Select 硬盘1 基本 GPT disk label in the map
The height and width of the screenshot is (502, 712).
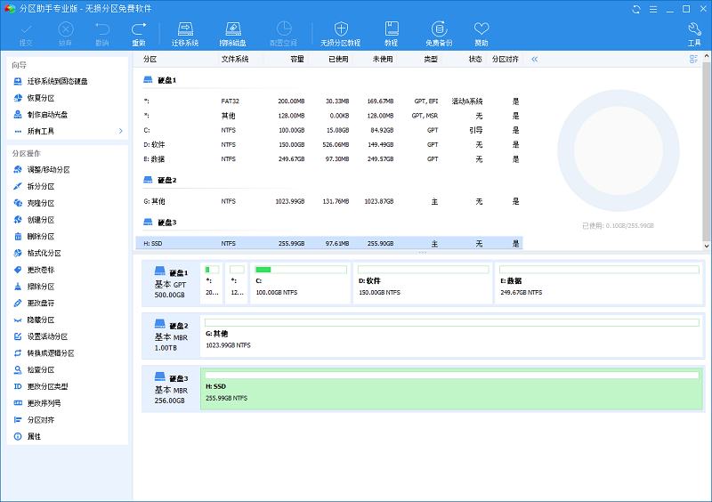click(171, 283)
